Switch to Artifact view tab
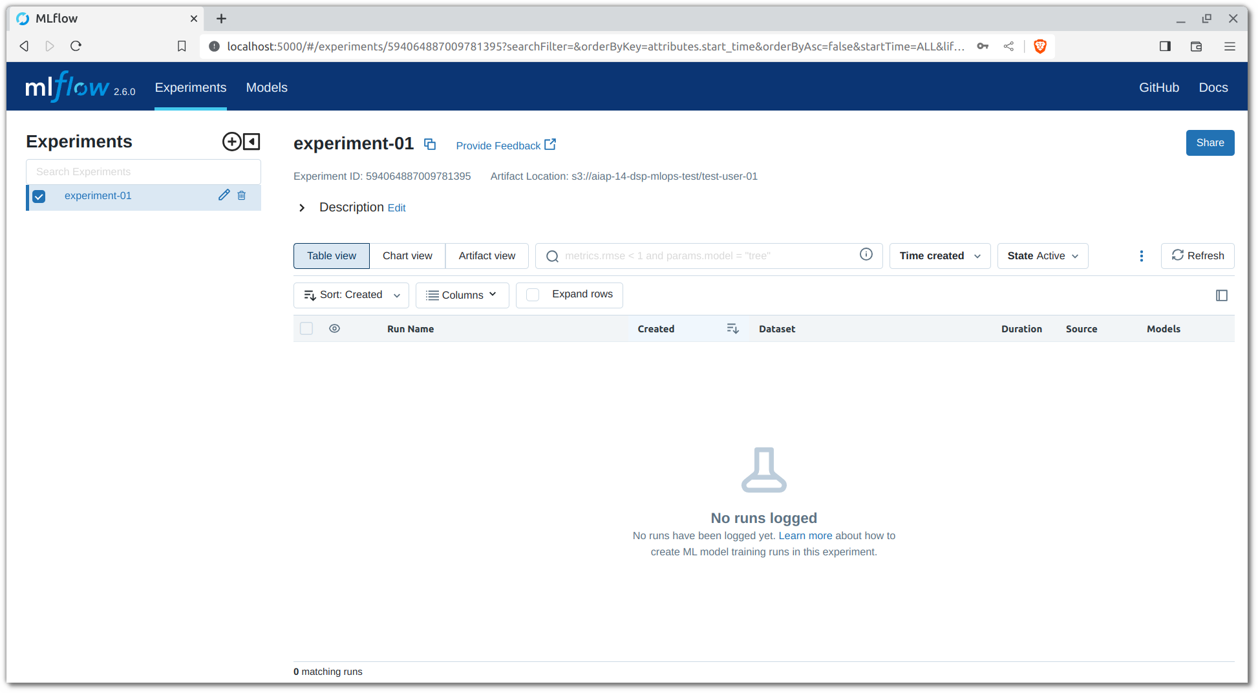1258x693 pixels. click(487, 256)
